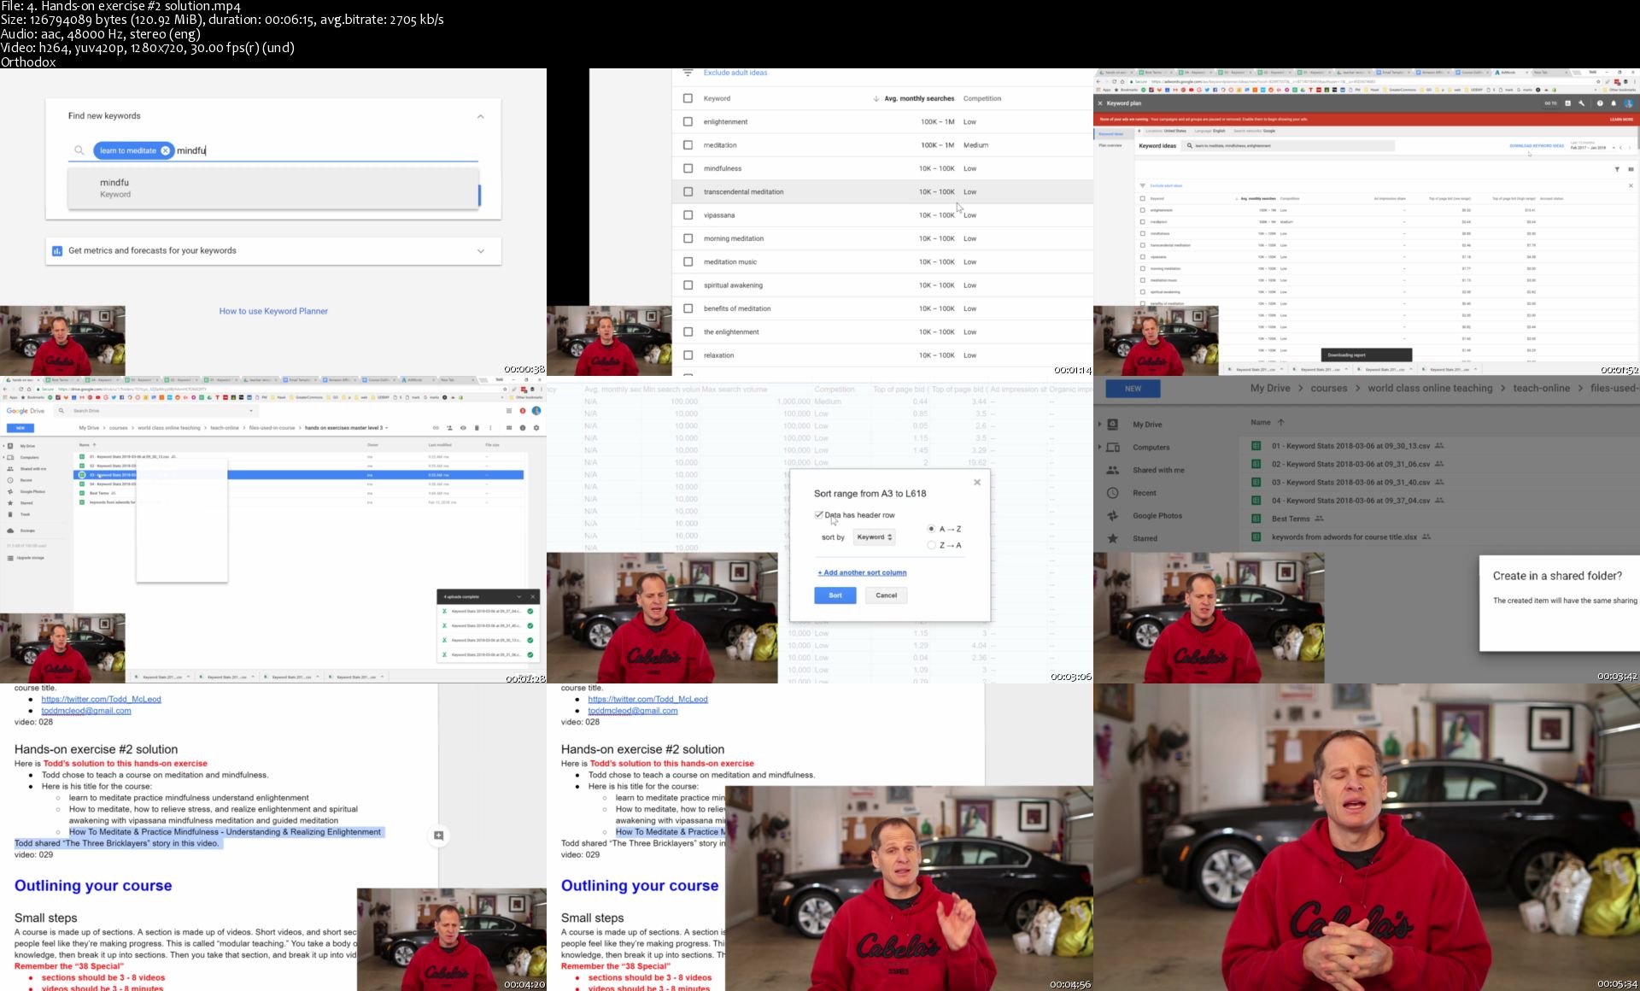The width and height of the screenshot is (1640, 991).
Task: Sort by 'Avg. monthly searches' column header
Action: coord(918,99)
